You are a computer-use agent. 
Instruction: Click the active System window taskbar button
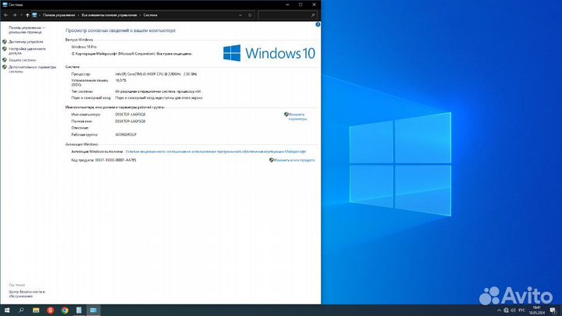93,311
